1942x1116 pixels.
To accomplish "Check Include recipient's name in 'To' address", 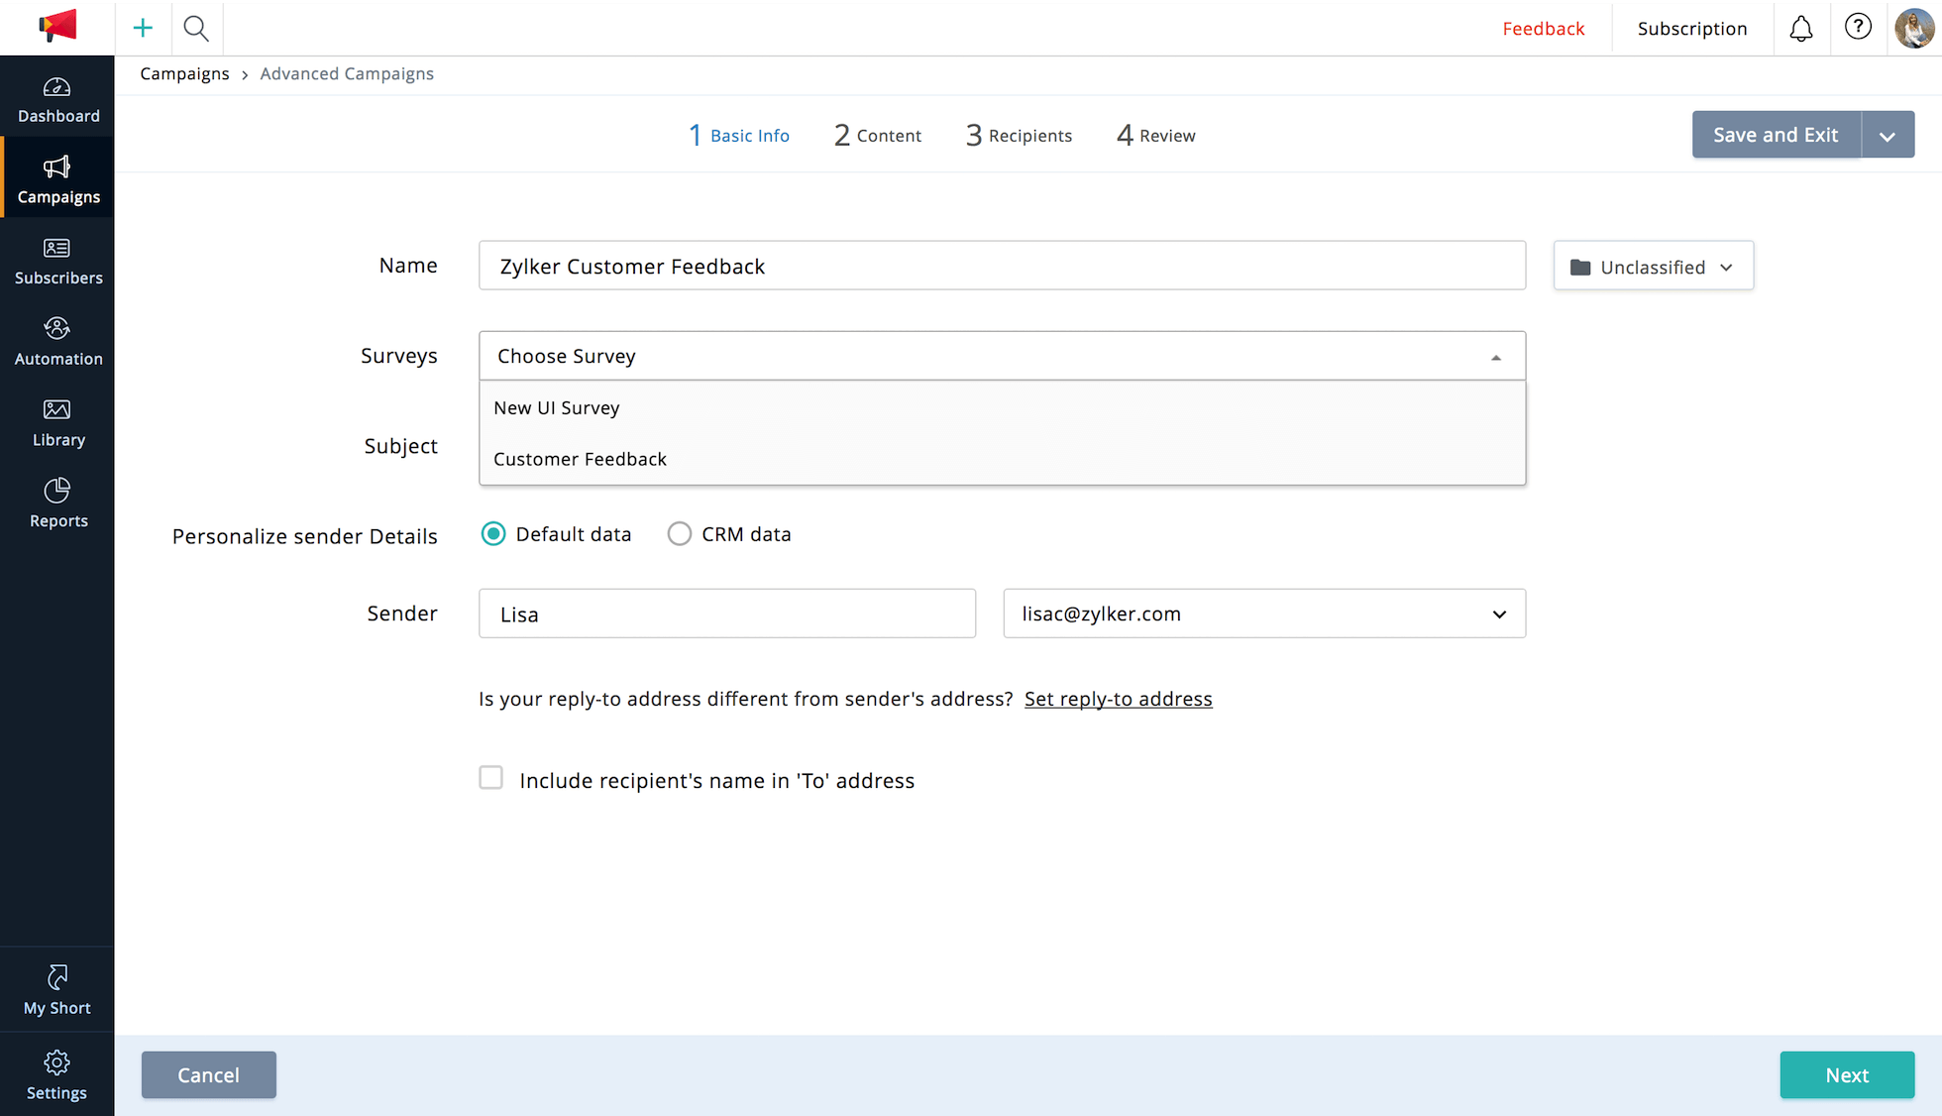I will [x=491, y=778].
